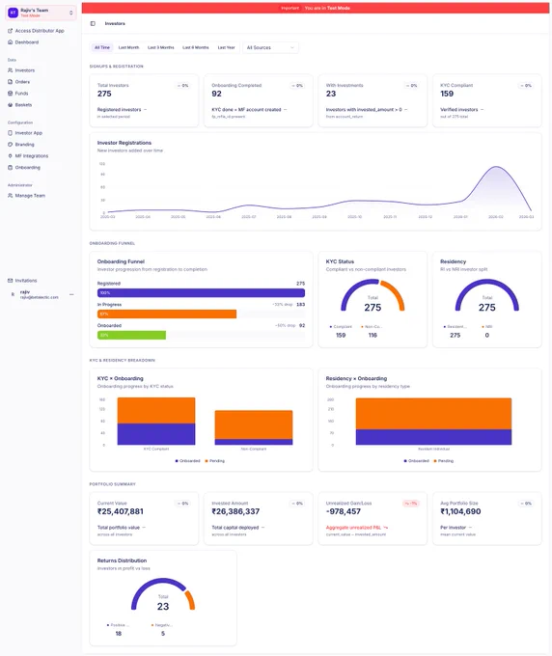This screenshot has height=656, width=552.
Task: Click the MF Integrations icon
Action: pyautogui.click(x=10, y=156)
